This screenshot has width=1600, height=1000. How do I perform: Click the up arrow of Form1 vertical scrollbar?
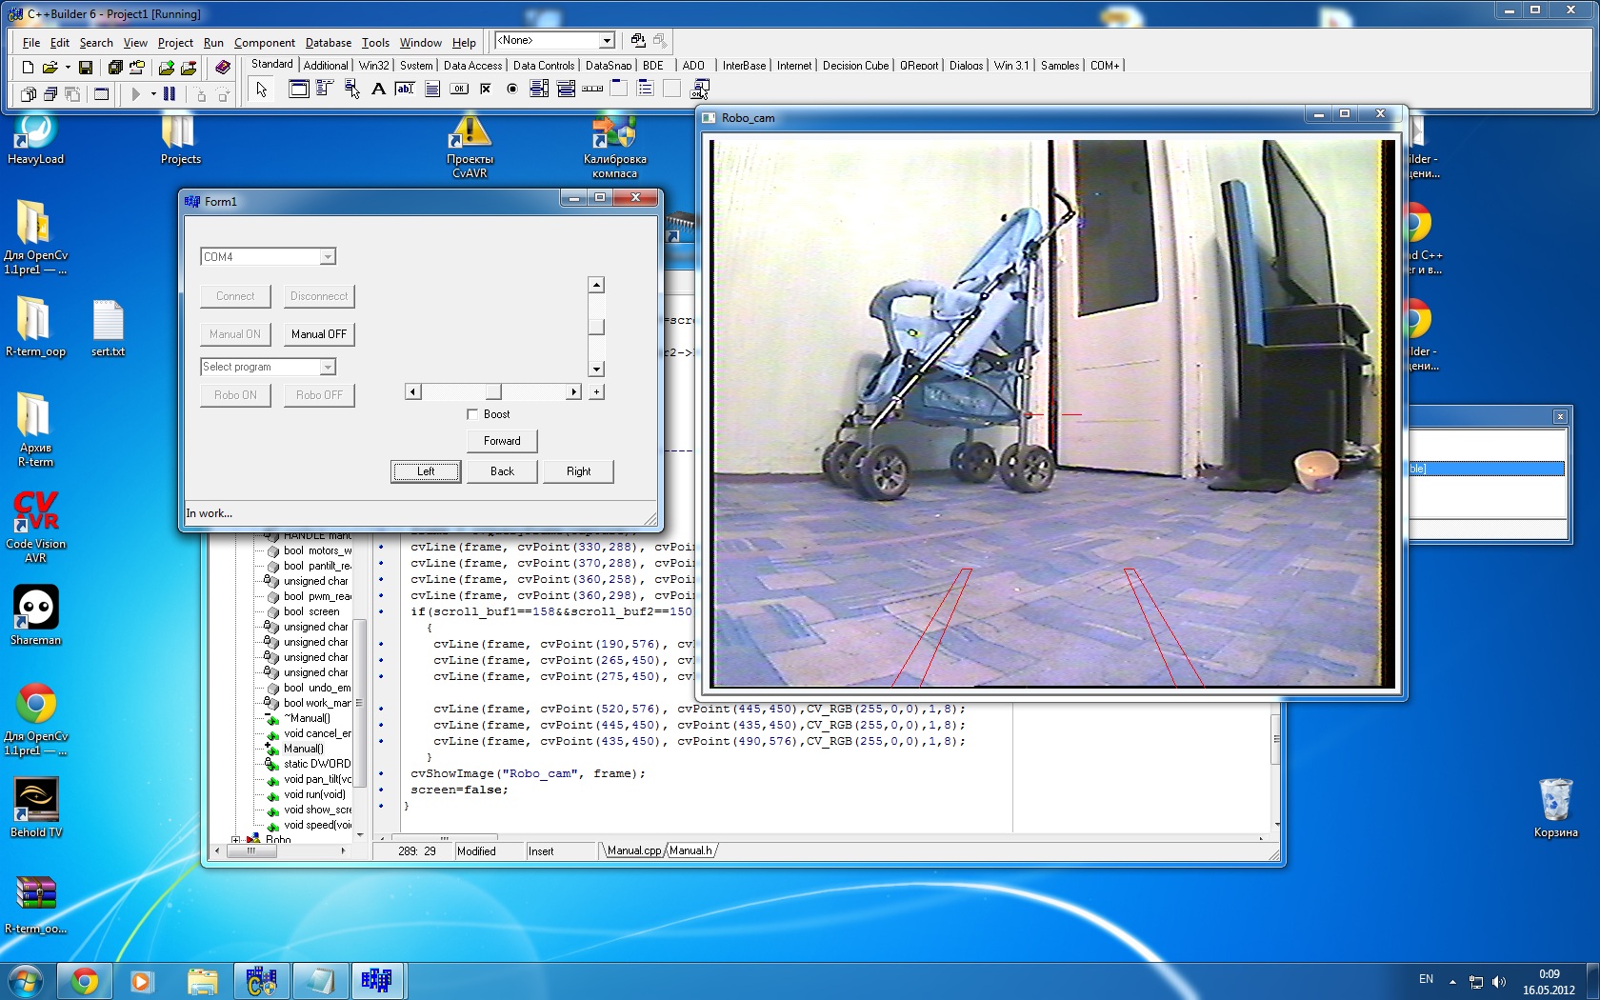pos(596,285)
